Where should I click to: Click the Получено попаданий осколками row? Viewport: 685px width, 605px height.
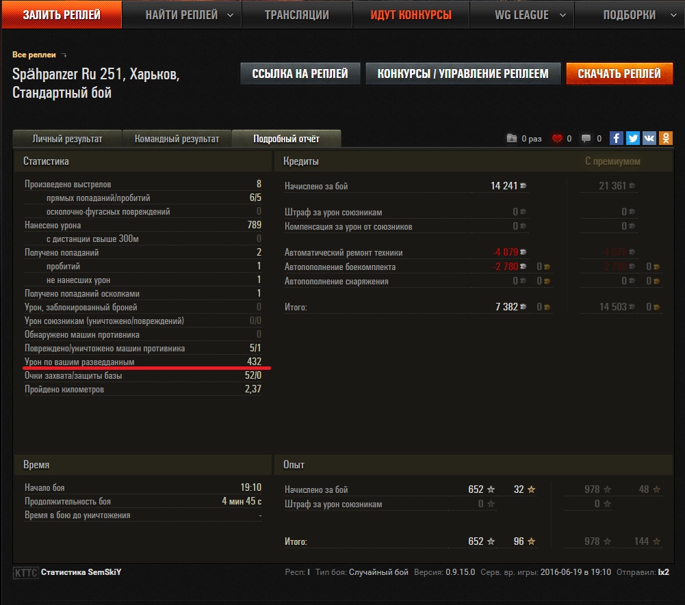143,293
